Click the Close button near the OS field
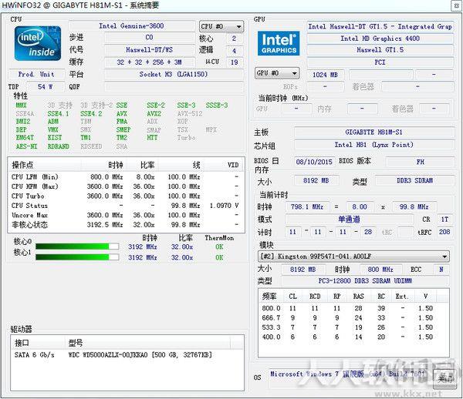The image size is (463, 399). (x=444, y=379)
